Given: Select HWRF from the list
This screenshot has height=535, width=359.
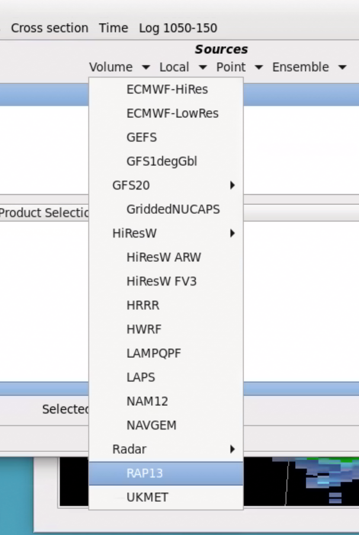Looking at the screenshot, I should [166, 329].
